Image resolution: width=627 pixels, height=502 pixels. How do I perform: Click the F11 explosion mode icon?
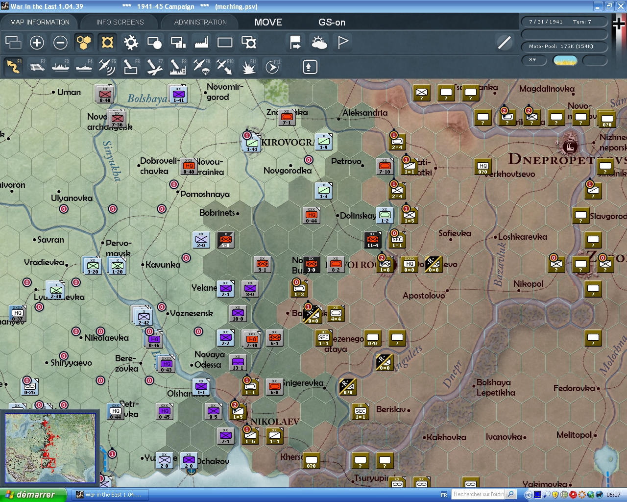248,66
